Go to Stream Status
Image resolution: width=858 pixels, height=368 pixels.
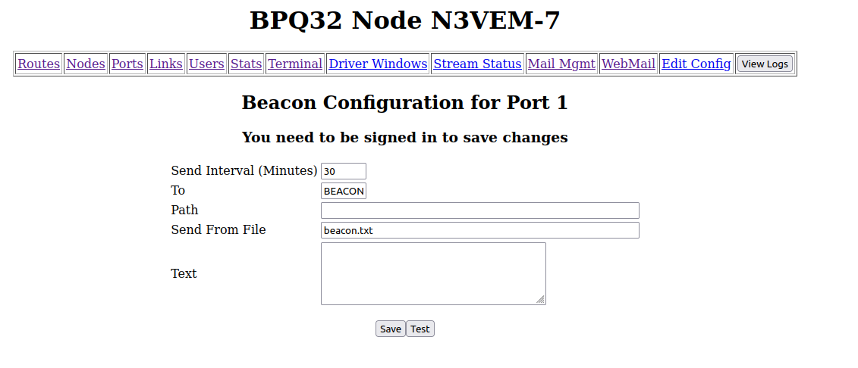(x=477, y=64)
